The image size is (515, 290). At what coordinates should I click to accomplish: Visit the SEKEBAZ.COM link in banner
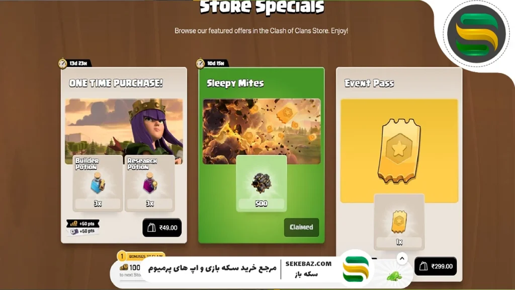(x=308, y=264)
